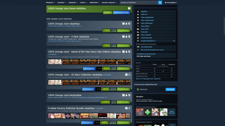
Task: Click Windows icon on Game of the Year Edition row
Action: 123,52
